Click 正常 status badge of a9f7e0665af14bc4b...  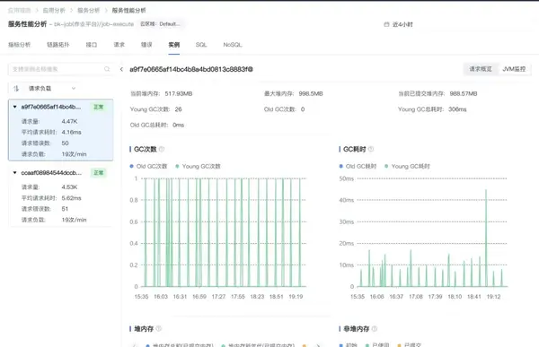tap(99, 107)
